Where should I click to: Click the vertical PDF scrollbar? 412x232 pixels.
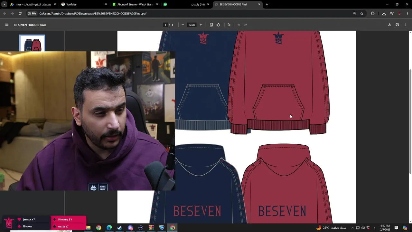410,122
